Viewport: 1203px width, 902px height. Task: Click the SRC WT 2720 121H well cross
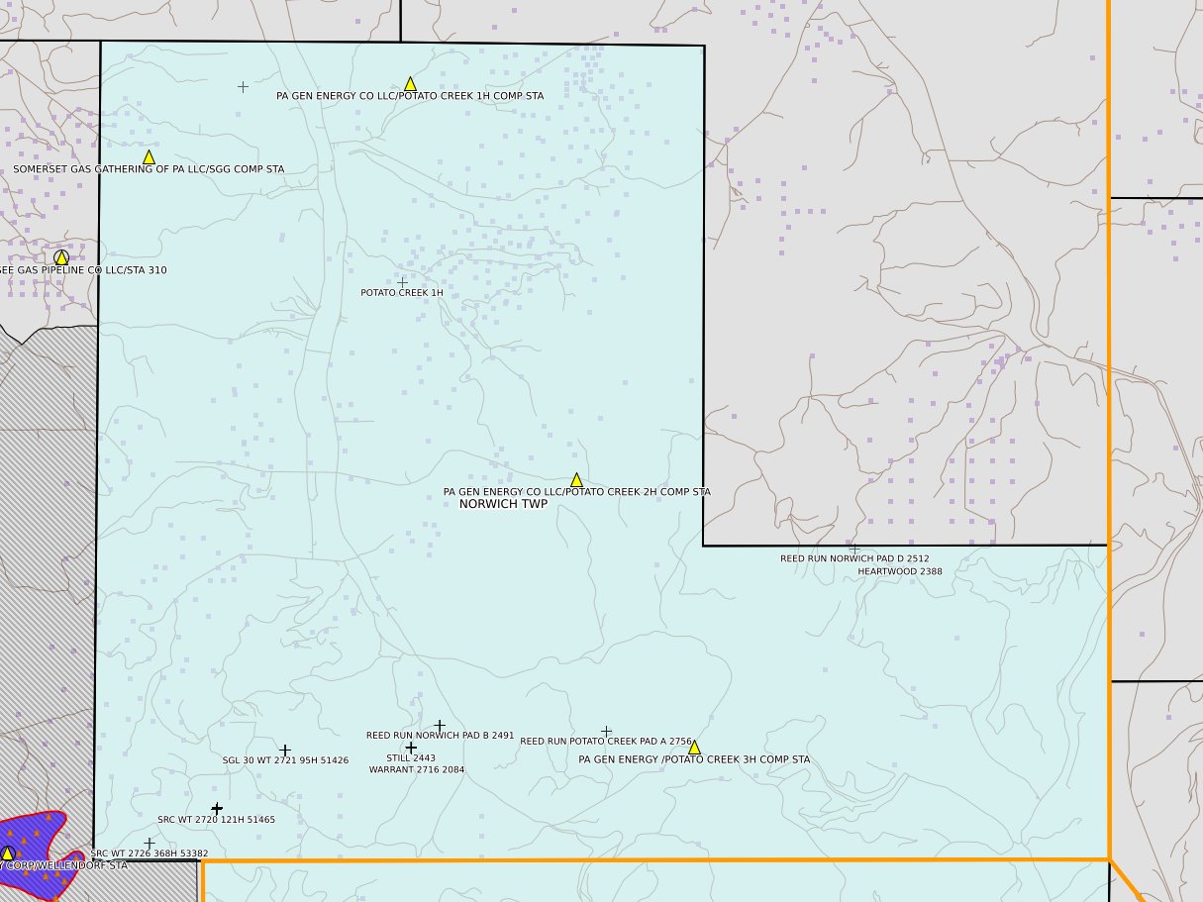[x=217, y=807]
